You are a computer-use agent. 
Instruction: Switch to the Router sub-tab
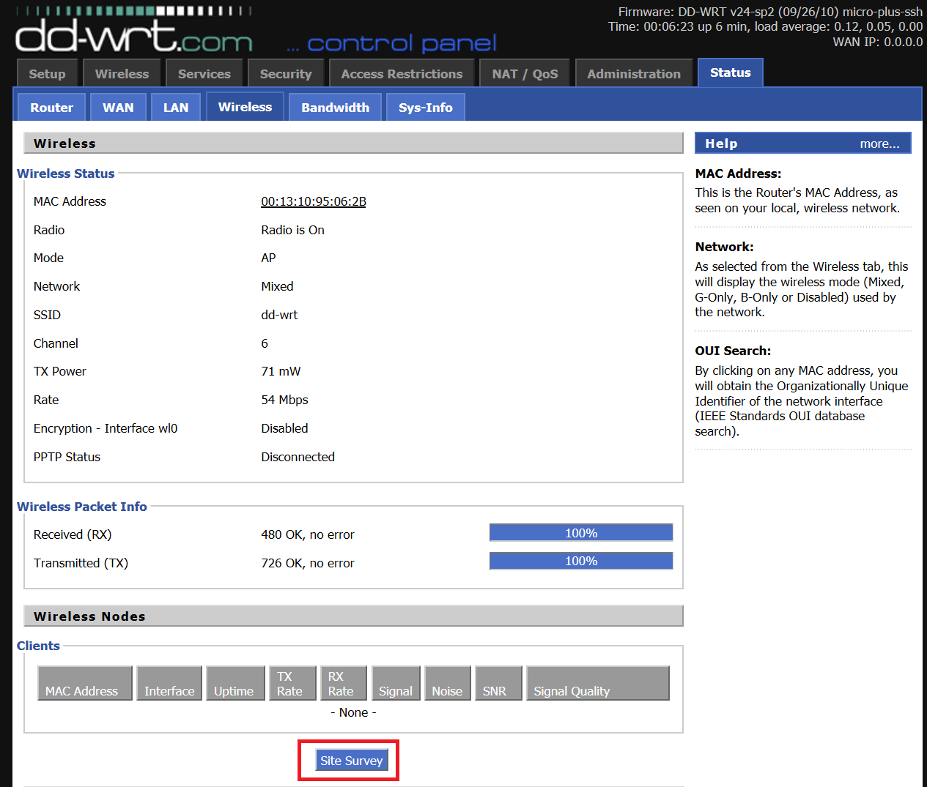(x=51, y=107)
